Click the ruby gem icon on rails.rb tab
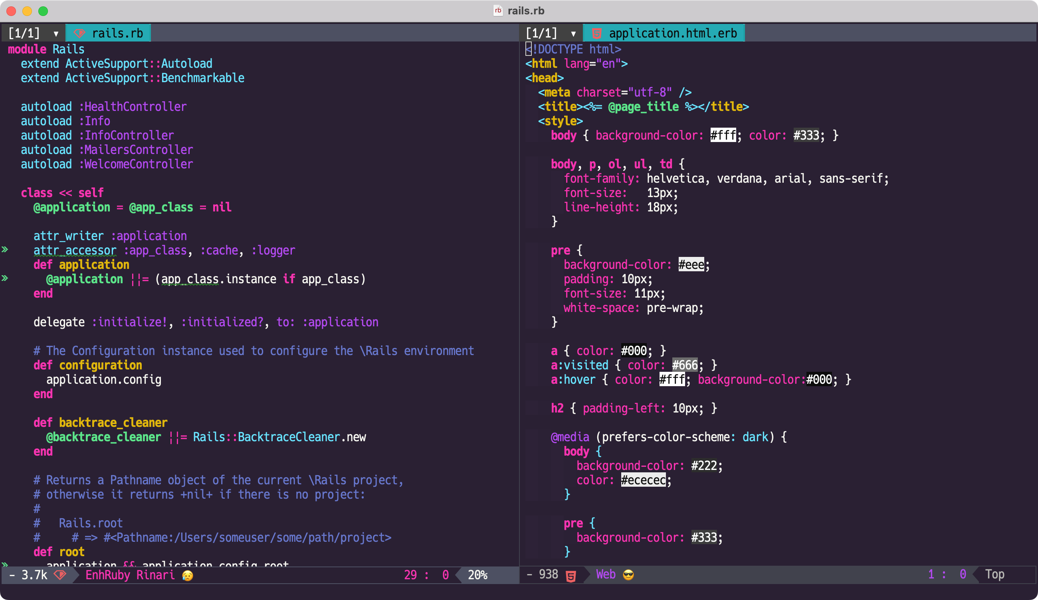The height and width of the screenshot is (600, 1038). coord(79,34)
